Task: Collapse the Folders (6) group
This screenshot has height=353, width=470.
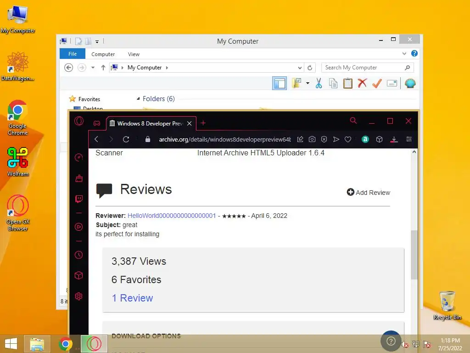Action: [x=138, y=99]
